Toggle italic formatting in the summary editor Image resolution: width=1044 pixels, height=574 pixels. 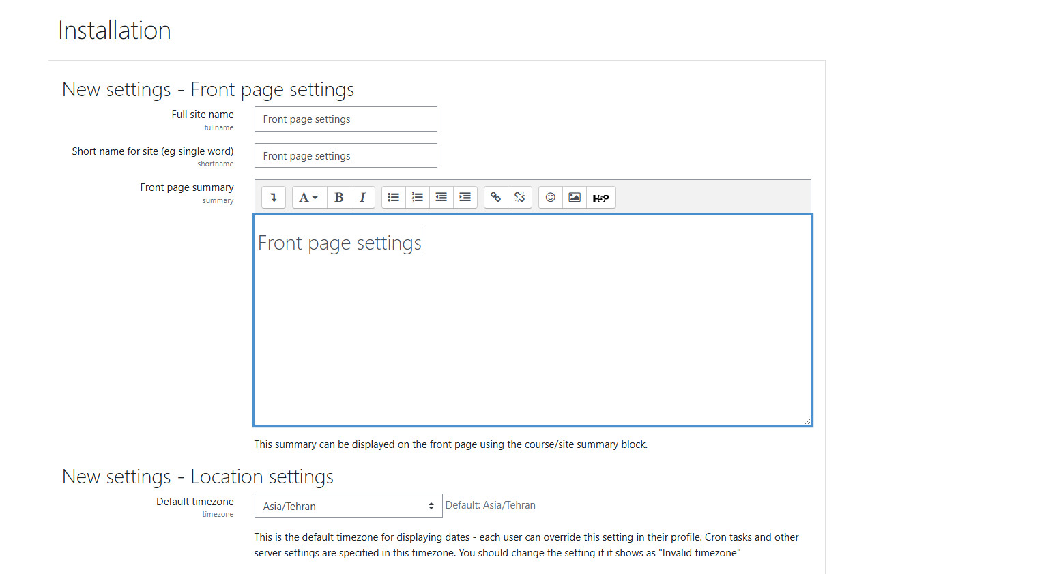(x=362, y=197)
